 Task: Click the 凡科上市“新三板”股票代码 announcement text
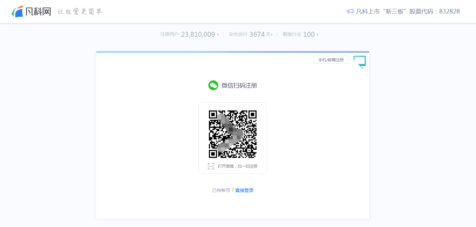click(408, 11)
